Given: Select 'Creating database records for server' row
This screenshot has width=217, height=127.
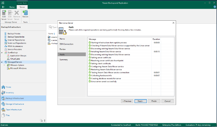Looking at the screenshot, I should (x=131, y=78).
